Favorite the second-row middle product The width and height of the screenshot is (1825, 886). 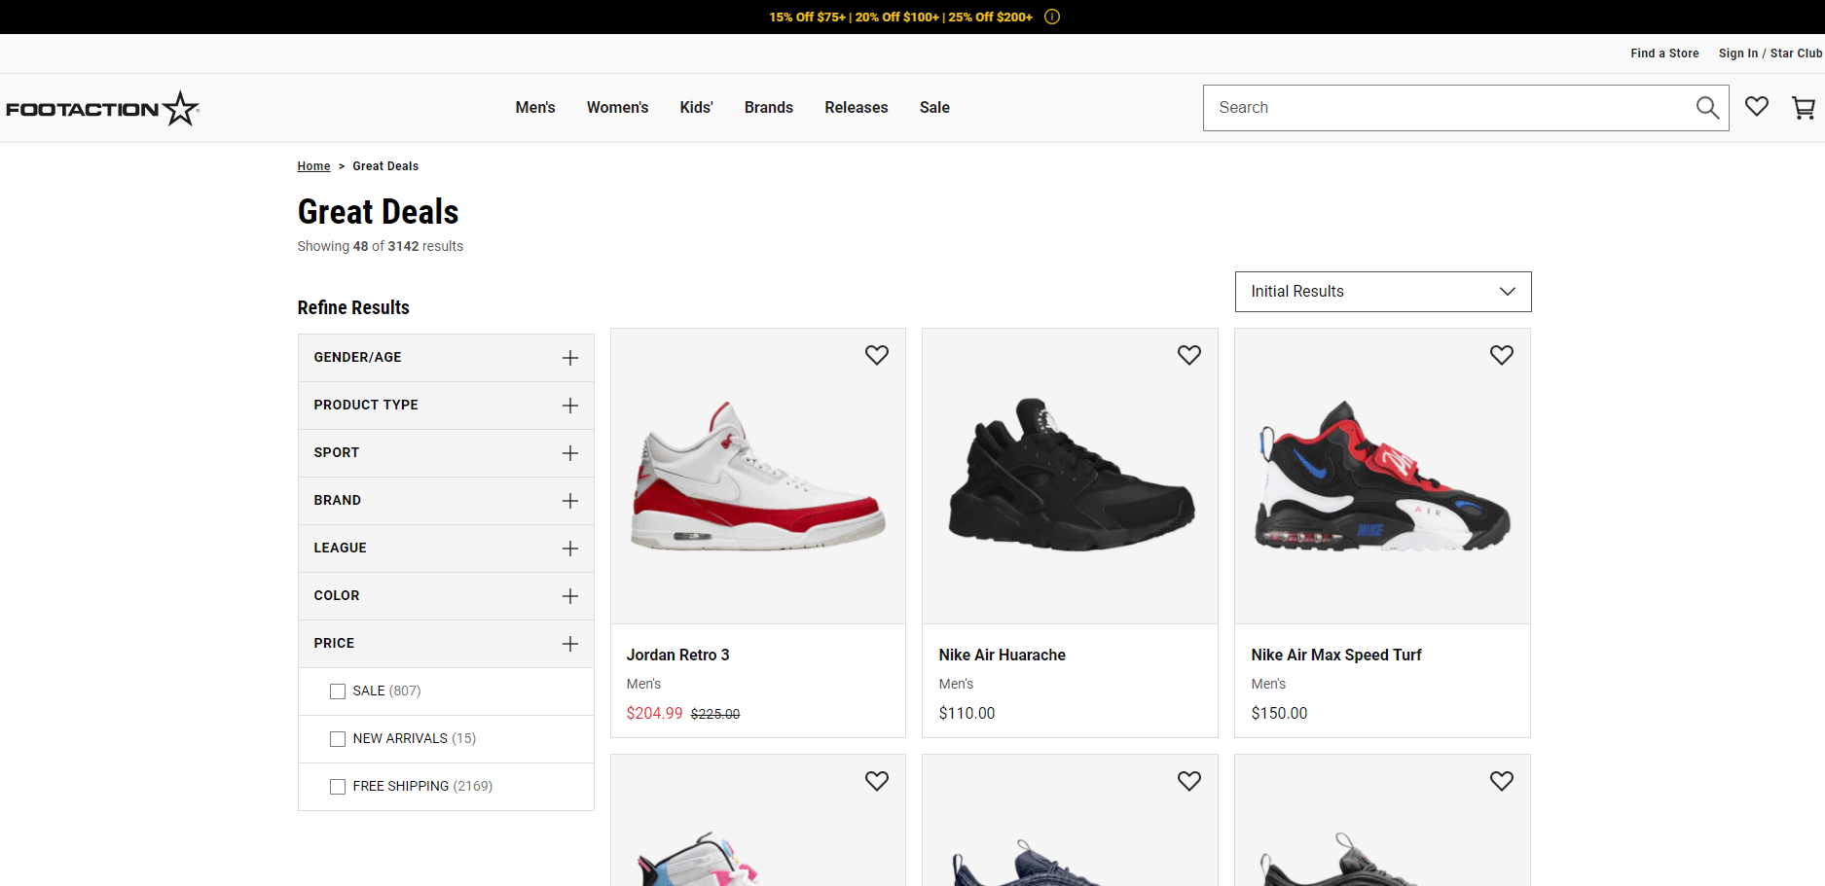tap(1189, 781)
